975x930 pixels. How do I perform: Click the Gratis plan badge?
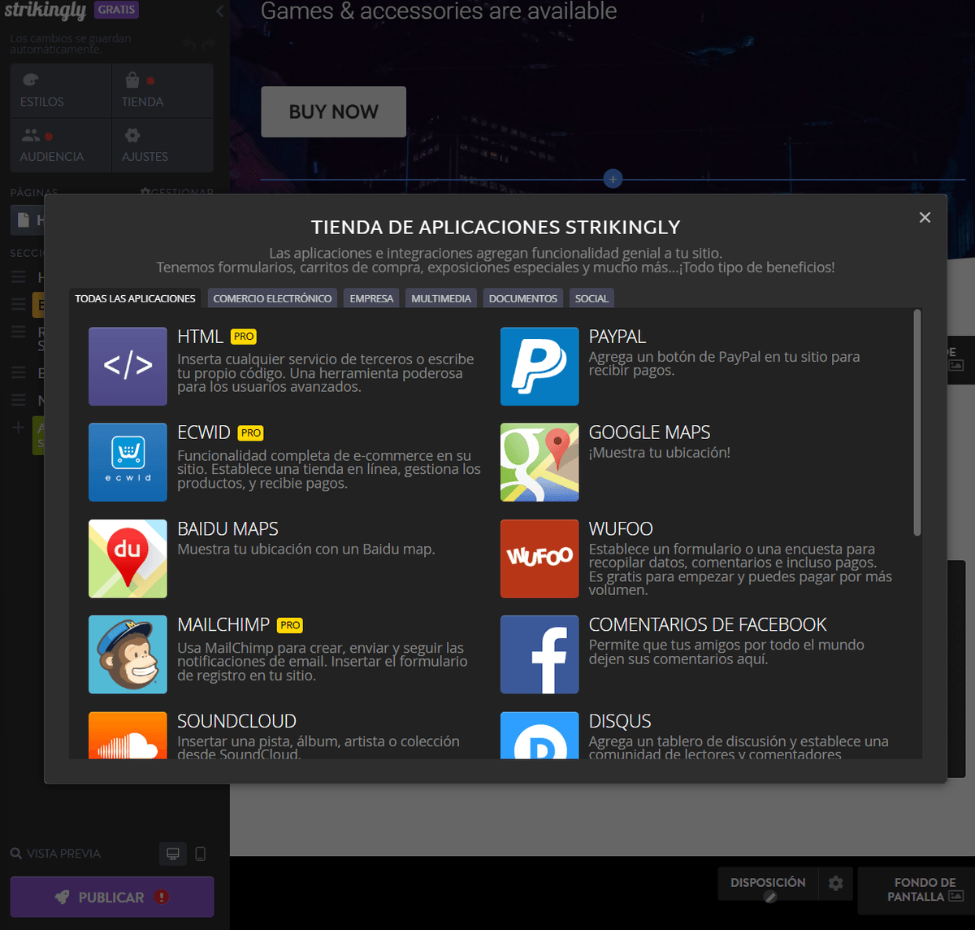tap(116, 10)
